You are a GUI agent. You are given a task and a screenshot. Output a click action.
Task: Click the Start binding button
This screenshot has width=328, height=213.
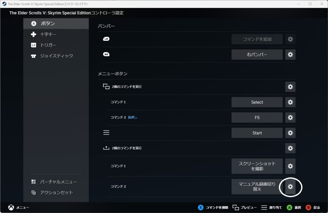point(257,133)
